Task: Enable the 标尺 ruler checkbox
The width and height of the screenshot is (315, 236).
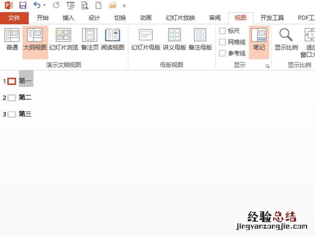Action: point(223,31)
